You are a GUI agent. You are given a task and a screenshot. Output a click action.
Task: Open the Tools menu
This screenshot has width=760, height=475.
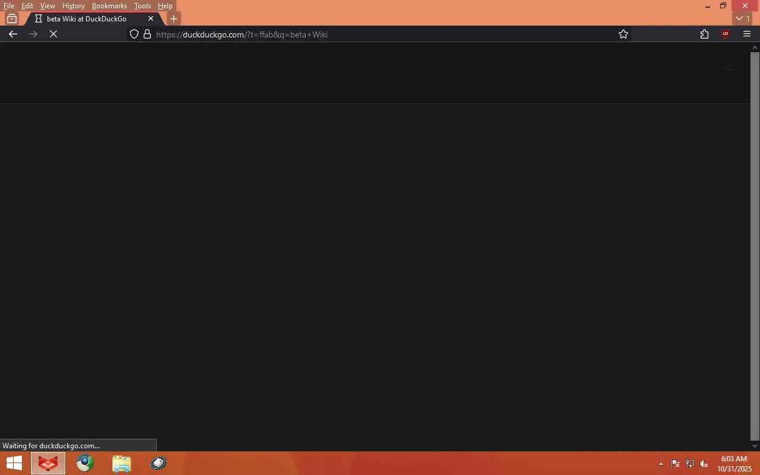click(142, 6)
